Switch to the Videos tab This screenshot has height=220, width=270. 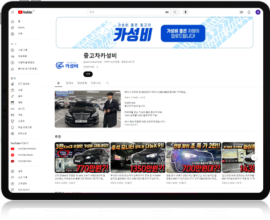click(x=69, y=83)
